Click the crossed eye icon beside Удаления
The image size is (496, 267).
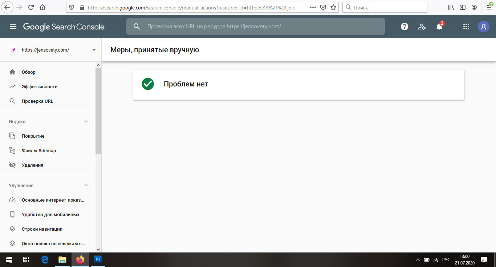click(x=12, y=165)
